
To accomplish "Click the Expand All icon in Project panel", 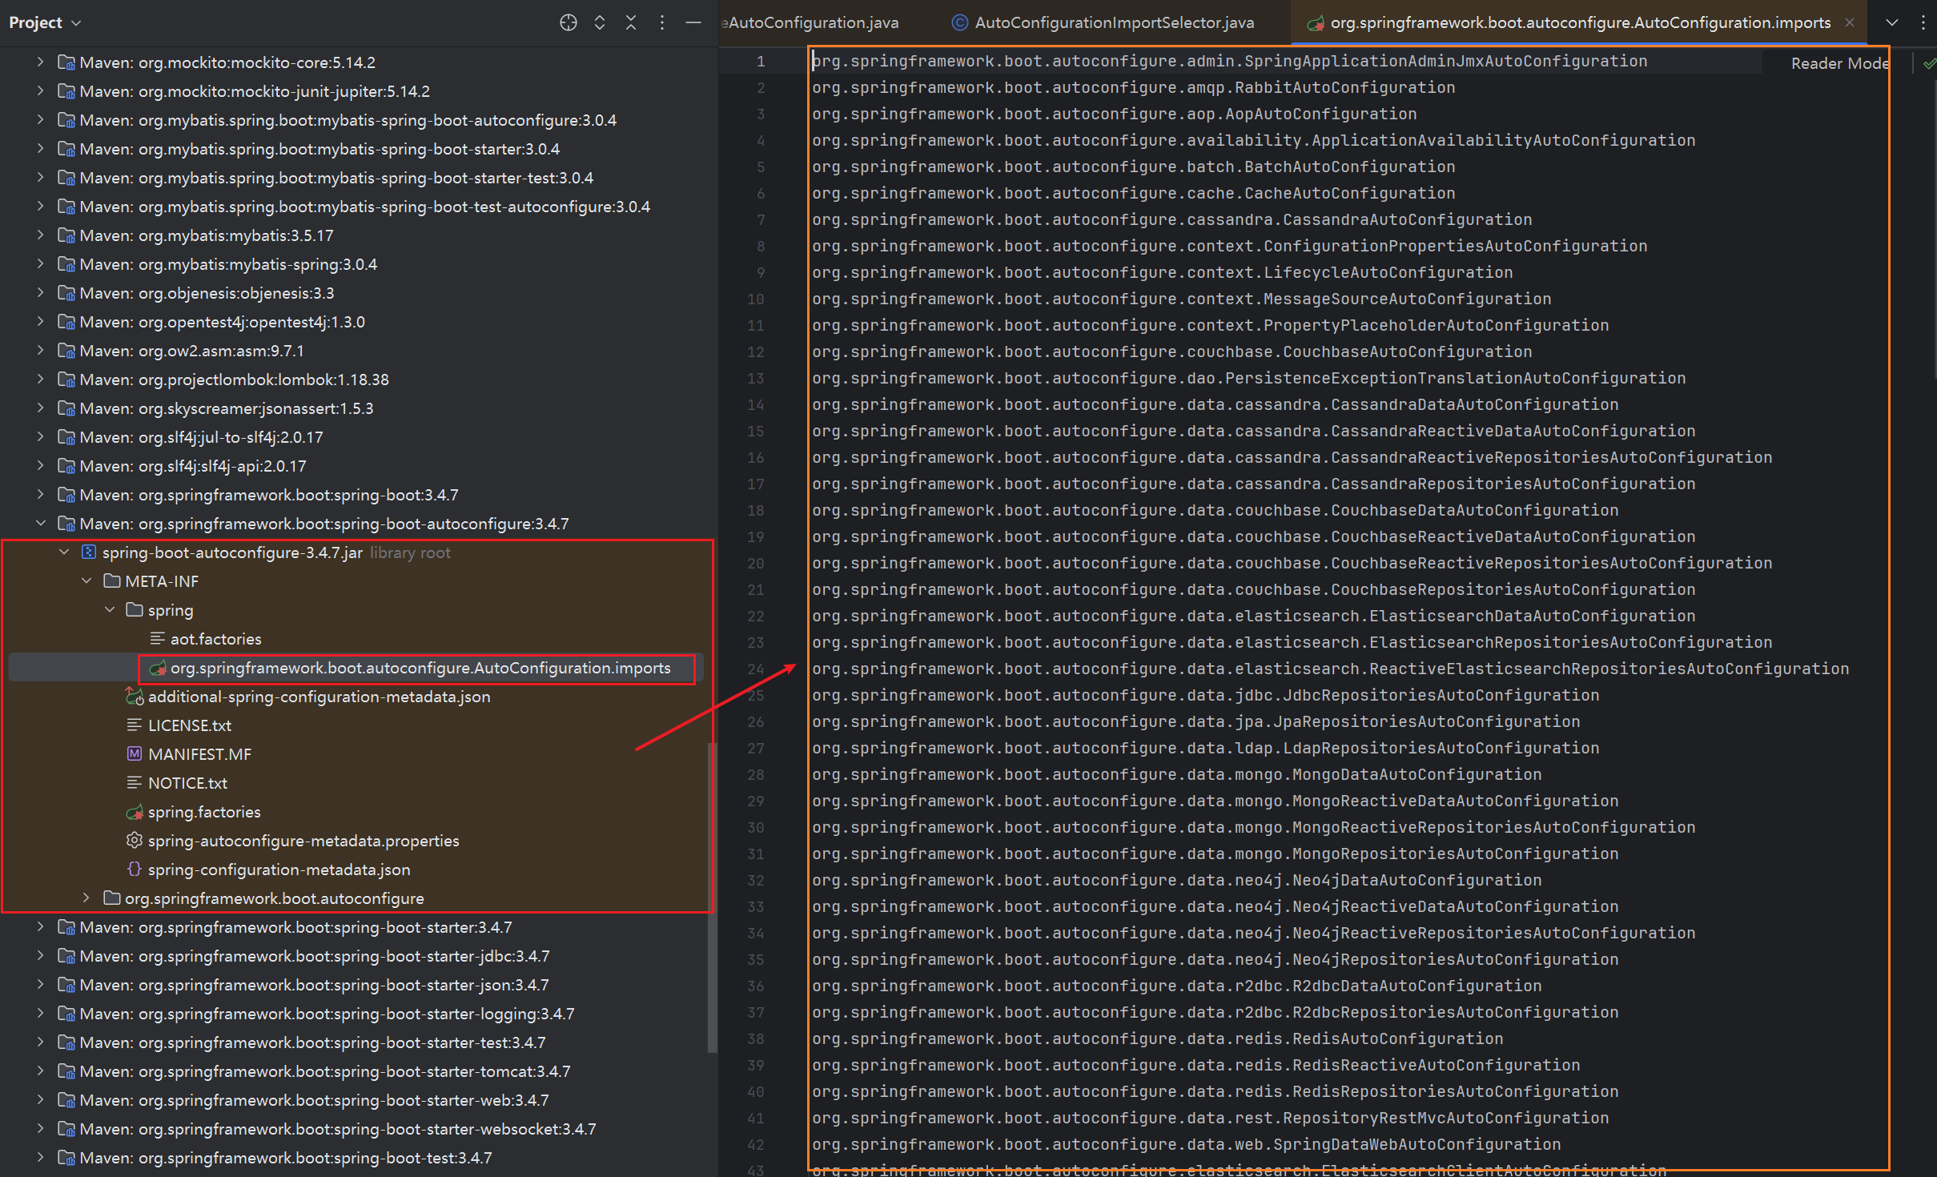I will tap(600, 22).
